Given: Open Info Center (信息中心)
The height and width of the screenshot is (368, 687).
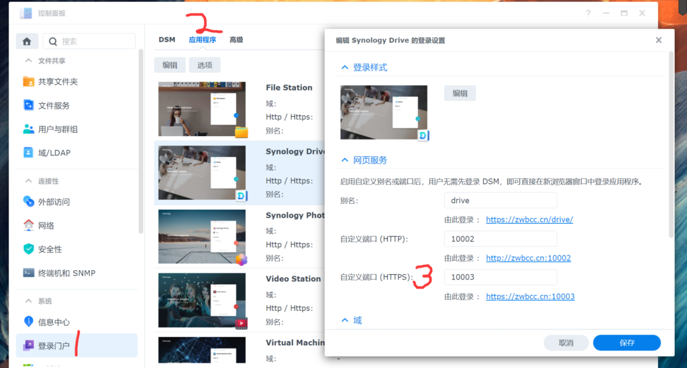Looking at the screenshot, I should pyautogui.click(x=54, y=322).
